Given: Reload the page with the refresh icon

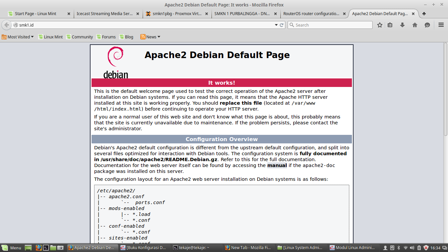Looking at the screenshot, I should (x=281, y=25).
